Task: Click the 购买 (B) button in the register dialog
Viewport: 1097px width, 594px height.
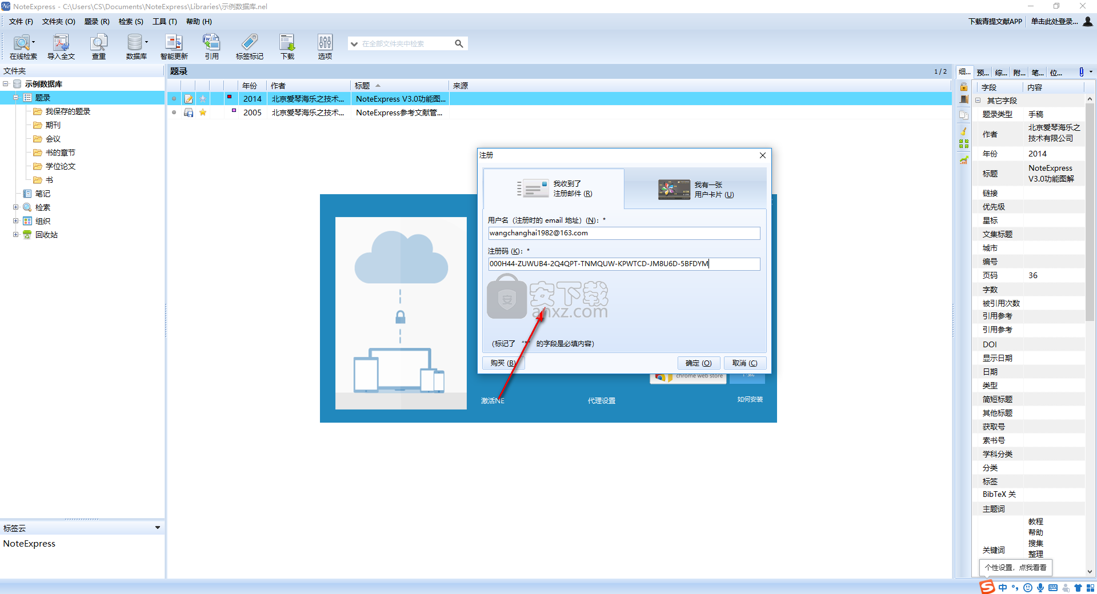Action: [x=503, y=363]
